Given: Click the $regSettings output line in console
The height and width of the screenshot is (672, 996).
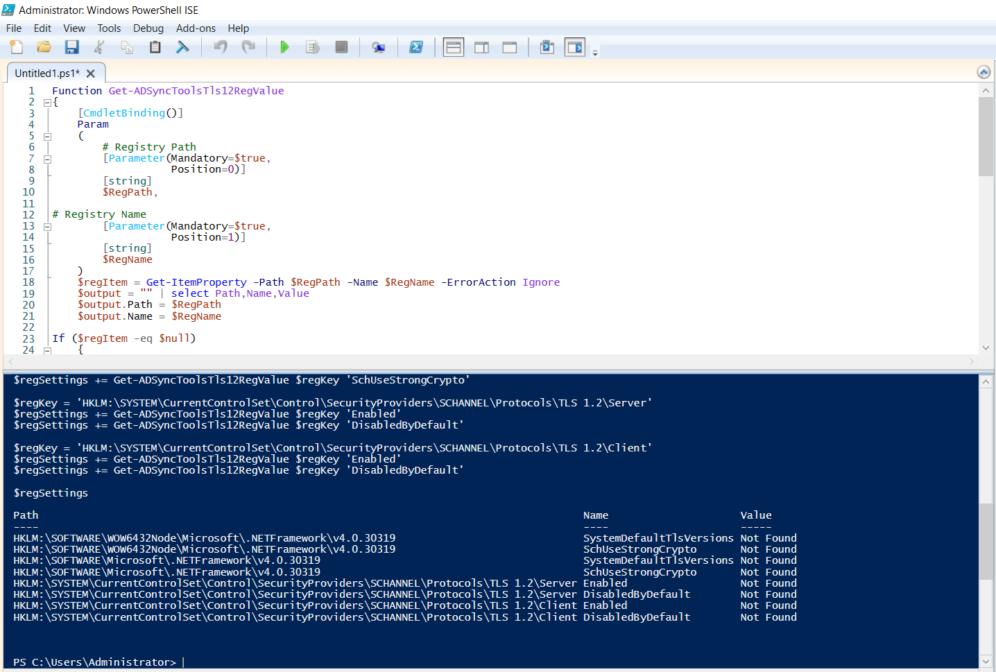Looking at the screenshot, I should pos(51,493).
